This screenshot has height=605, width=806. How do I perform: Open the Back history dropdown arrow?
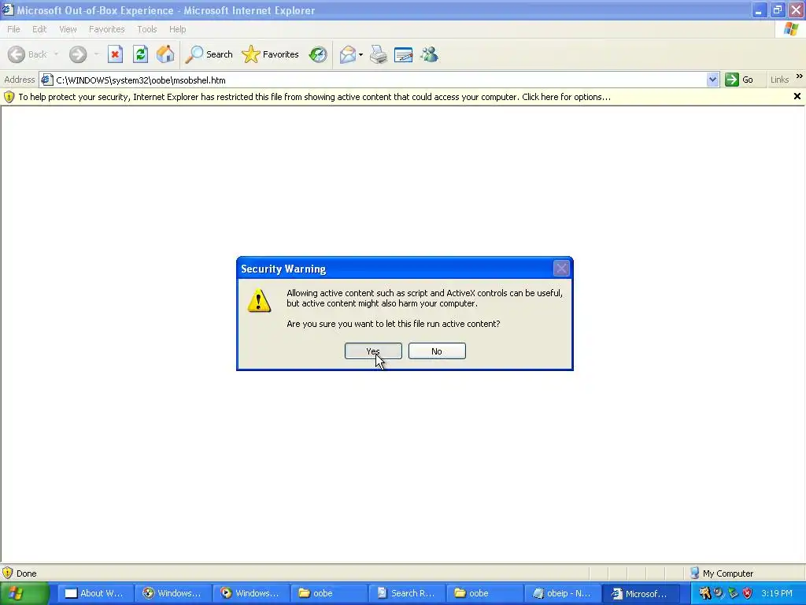56,54
